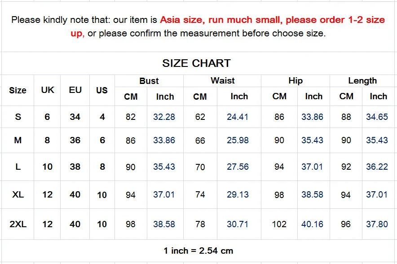Click waist inch value 25.98
Image resolution: width=397 pixels, height=264 pixels.
point(238,140)
